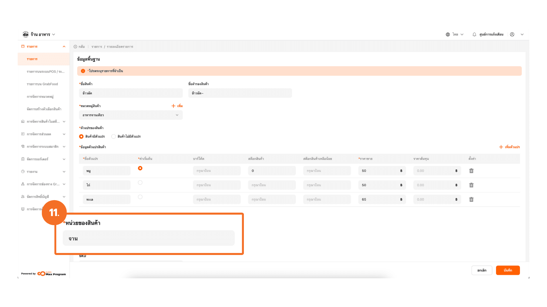Viewport: 547px width, 307px height.
Task: Open รายการบน GrabFood sidebar item
Action: point(42,84)
